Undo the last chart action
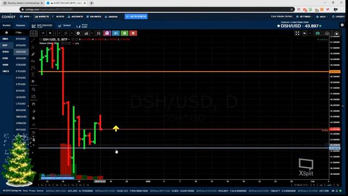This screenshot has width=348, height=196. pos(304,33)
